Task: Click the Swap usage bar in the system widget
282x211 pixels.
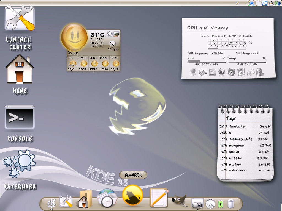Action: coord(247,61)
